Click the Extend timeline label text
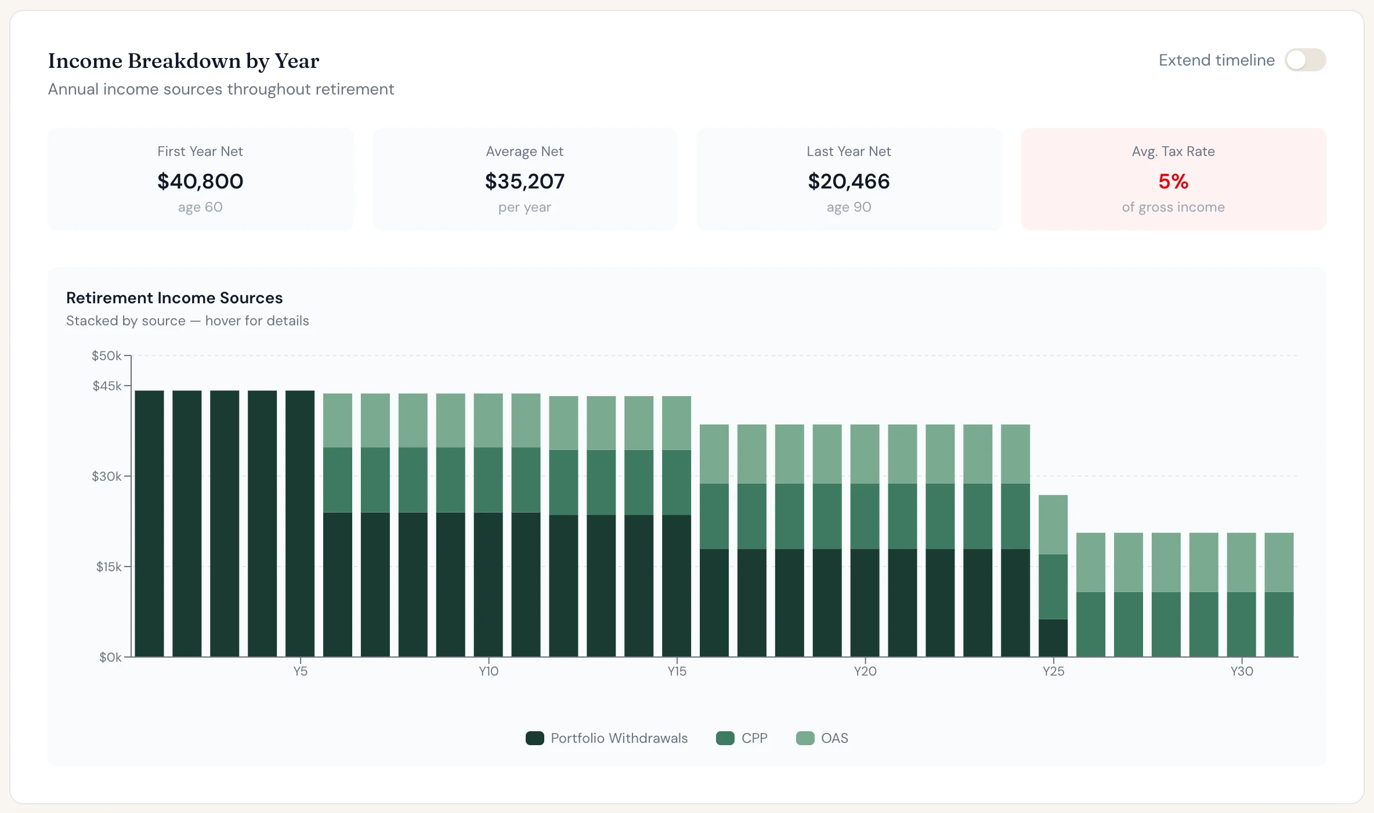The width and height of the screenshot is (1374, 813). coord(1217,60)
